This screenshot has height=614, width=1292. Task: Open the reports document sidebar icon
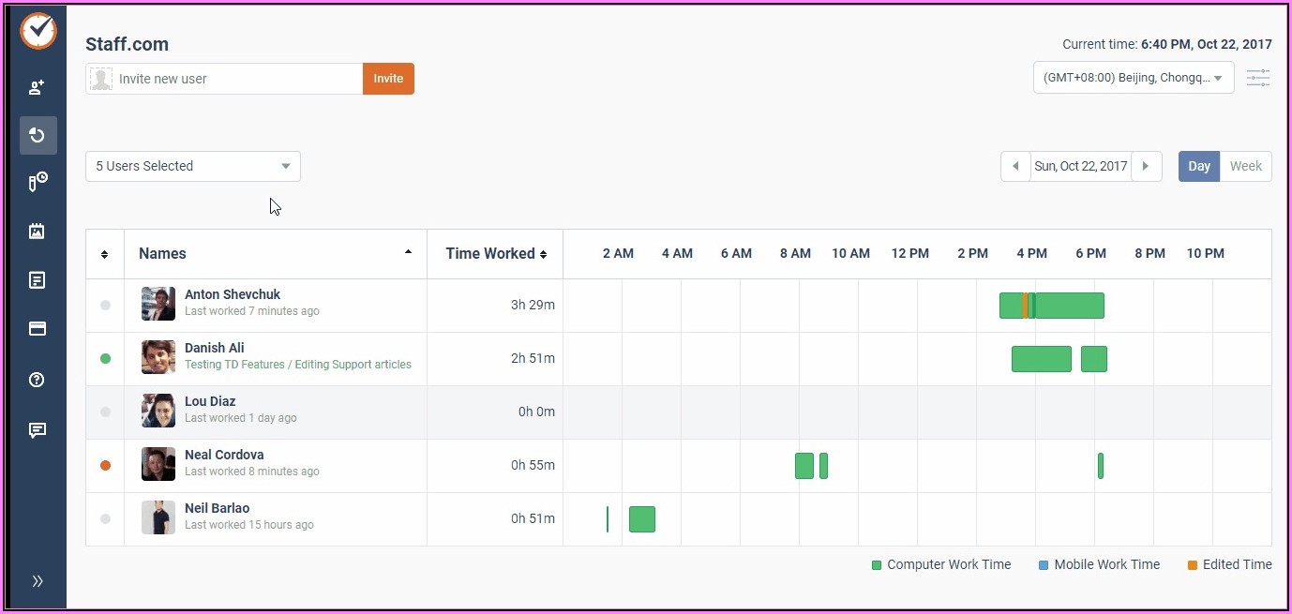point(38,280)
